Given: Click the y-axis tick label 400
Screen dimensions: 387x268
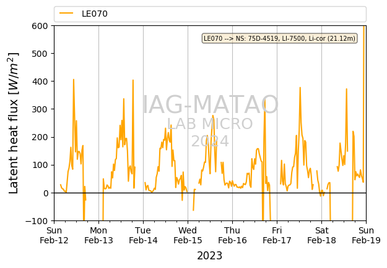Looking at the screenshot, I should tap(40, 82).
